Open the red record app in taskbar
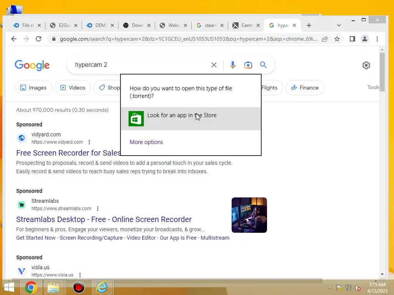 coord(78,287)
